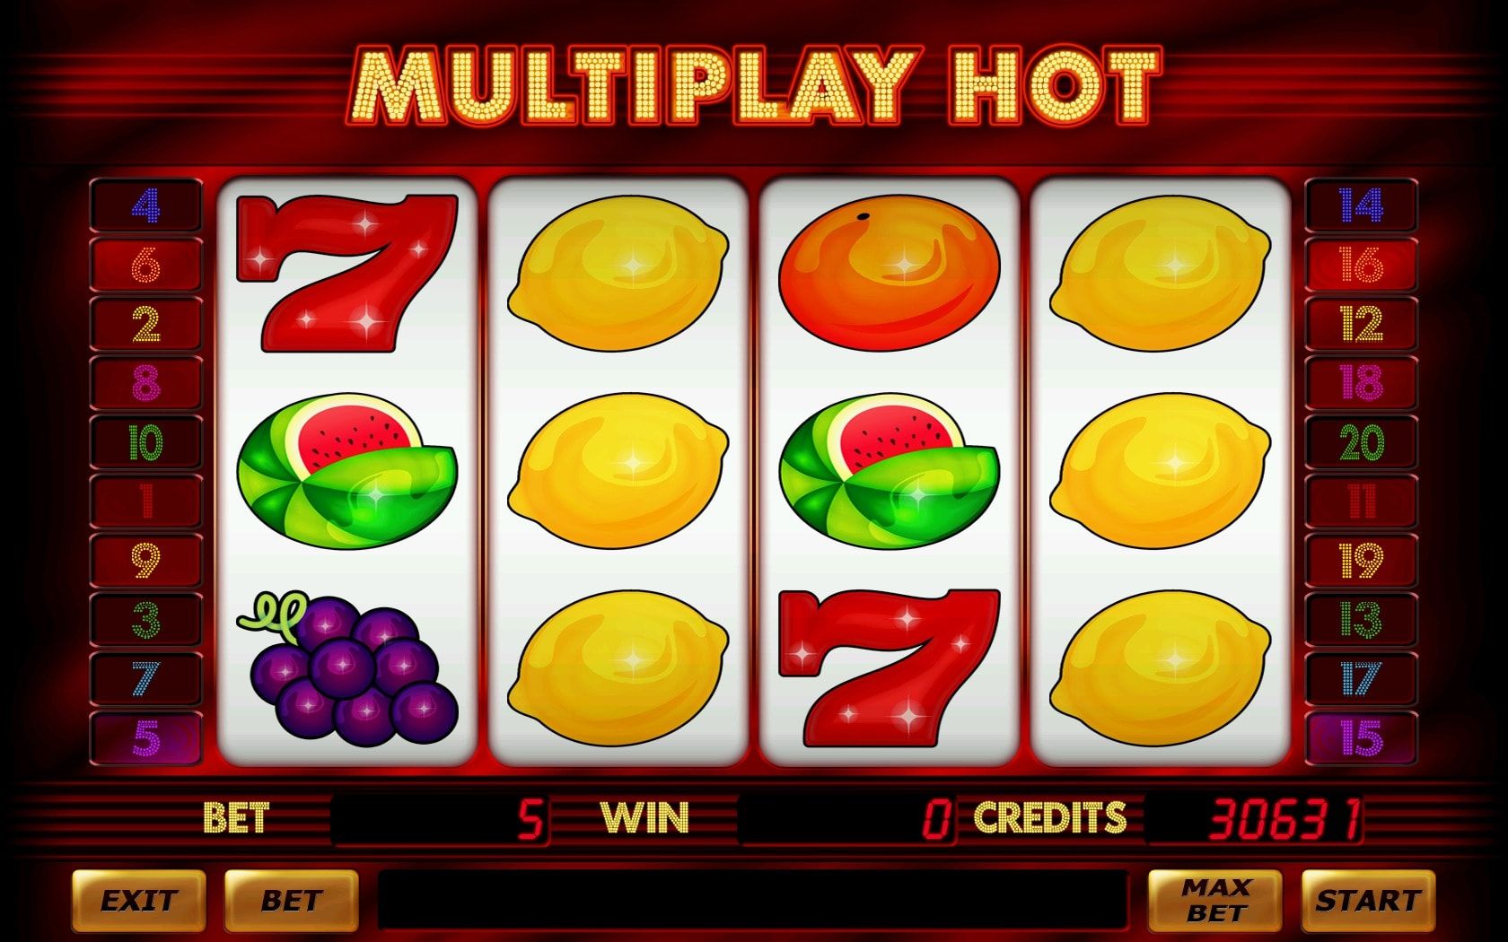The image size is (1508, 942).
Task: Select payline 15 indicator
Action: (1361, 738)
